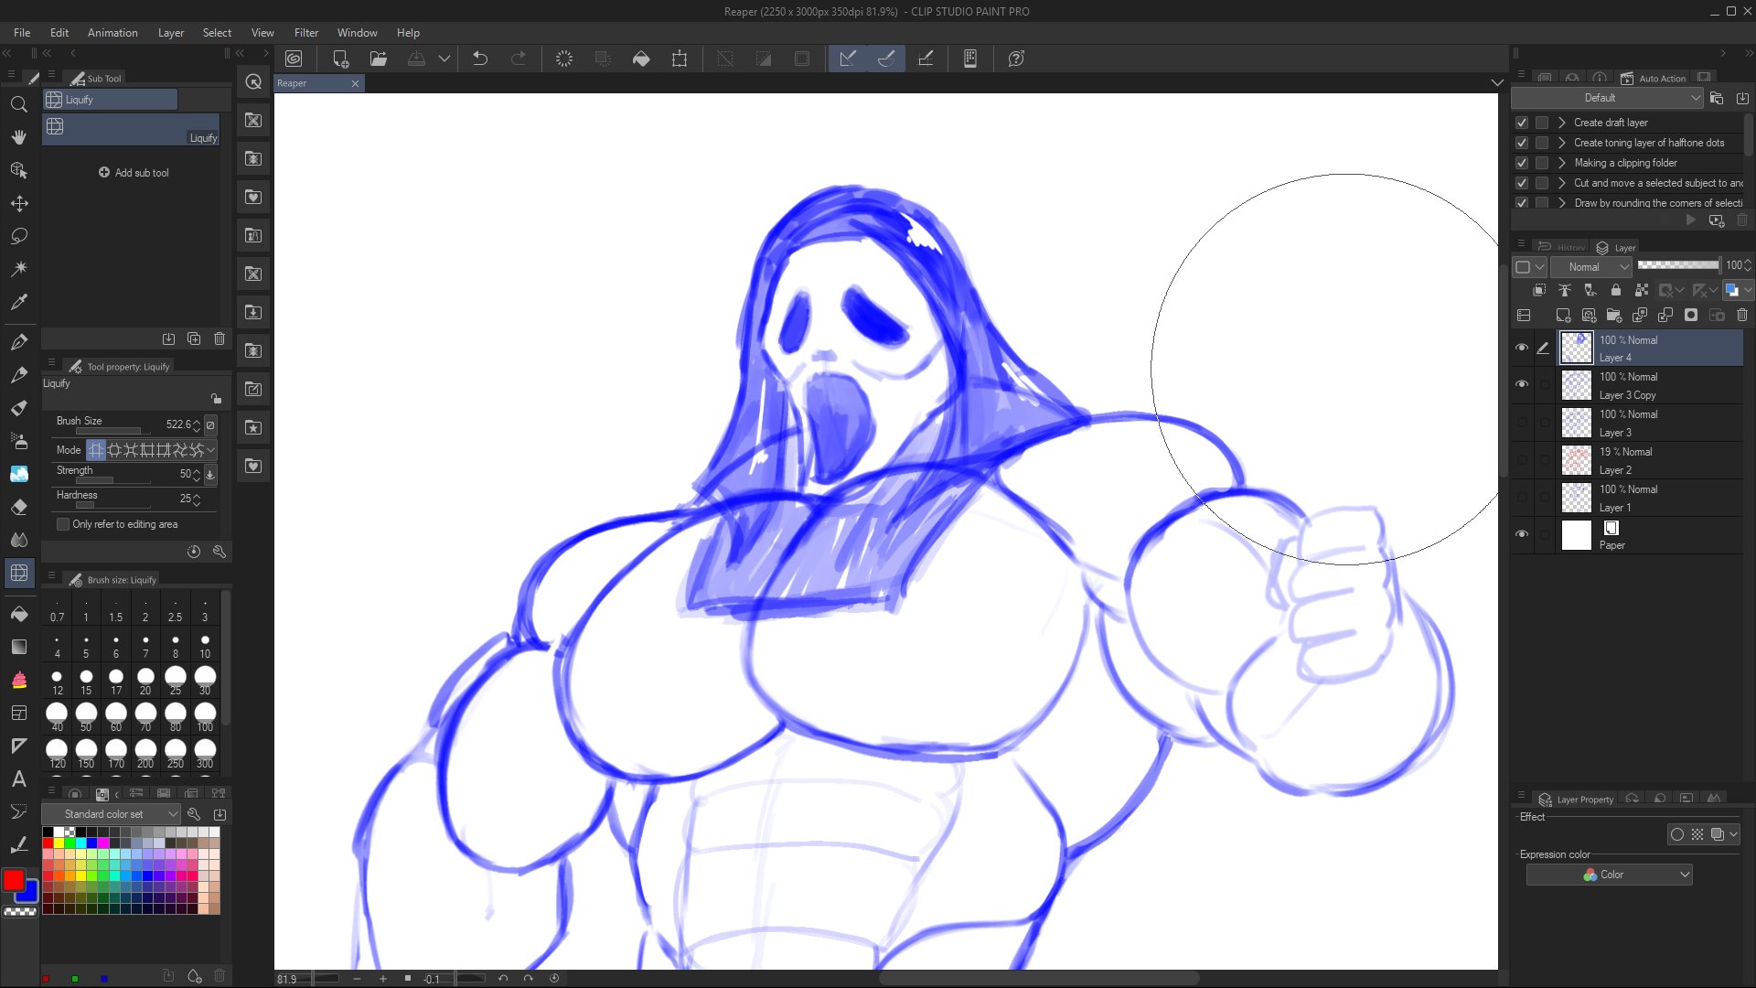The height and width of the screenshot is (988, 1756).
Task: Click the Clear layer toolbar icon
Action: (x=564, y=59)
